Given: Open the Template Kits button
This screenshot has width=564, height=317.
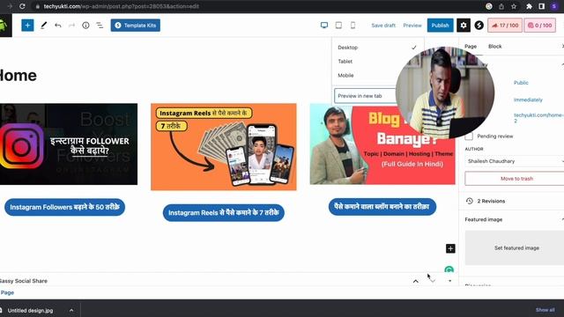Looking at the screenshot, I should [135, 26].
